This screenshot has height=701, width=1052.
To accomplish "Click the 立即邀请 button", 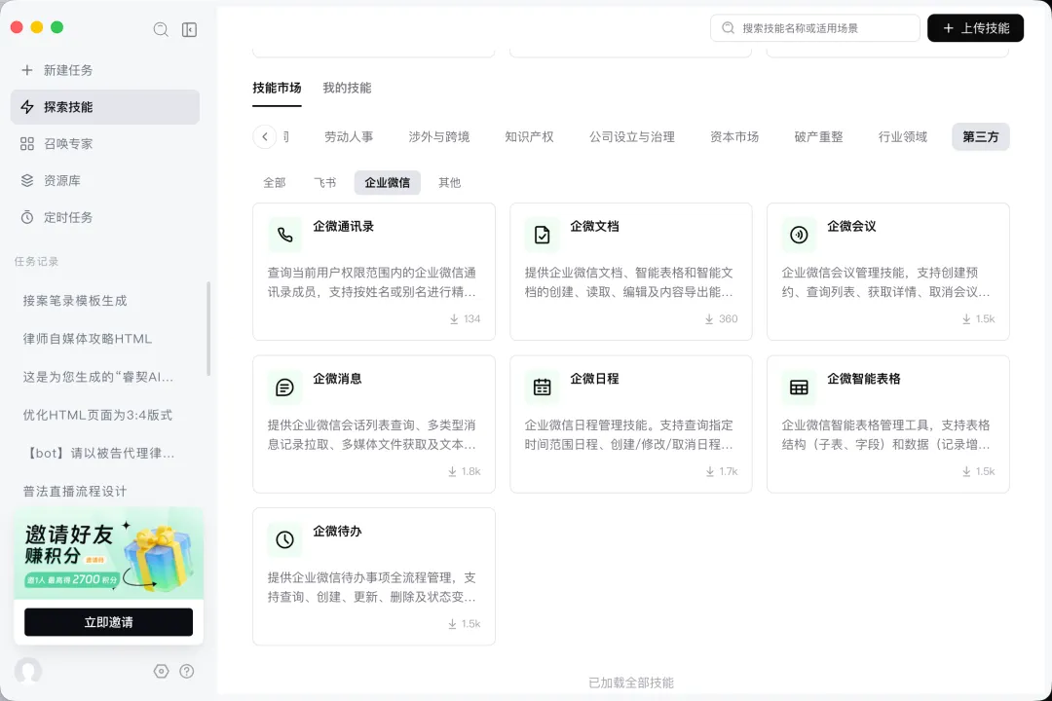I will click(x=109, y=622).
